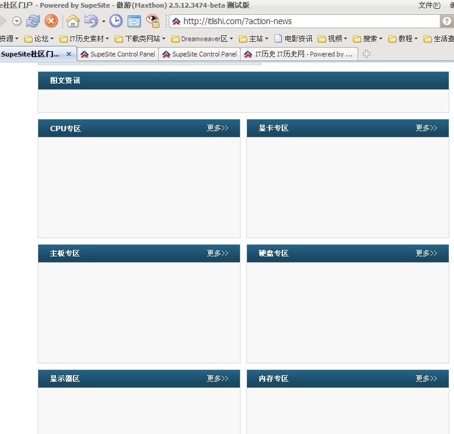Open the 主站 bookmarks folder
The width and height of the screenshot is (454, 434).
coord(253,38)
